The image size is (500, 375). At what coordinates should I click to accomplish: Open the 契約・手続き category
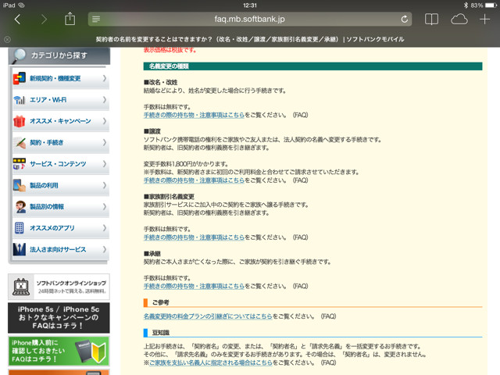61,142
